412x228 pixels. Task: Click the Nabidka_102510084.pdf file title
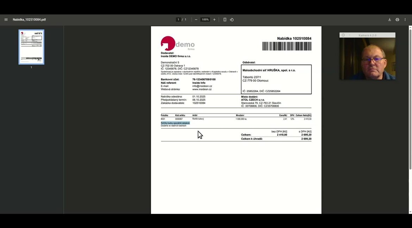point(29,20)
